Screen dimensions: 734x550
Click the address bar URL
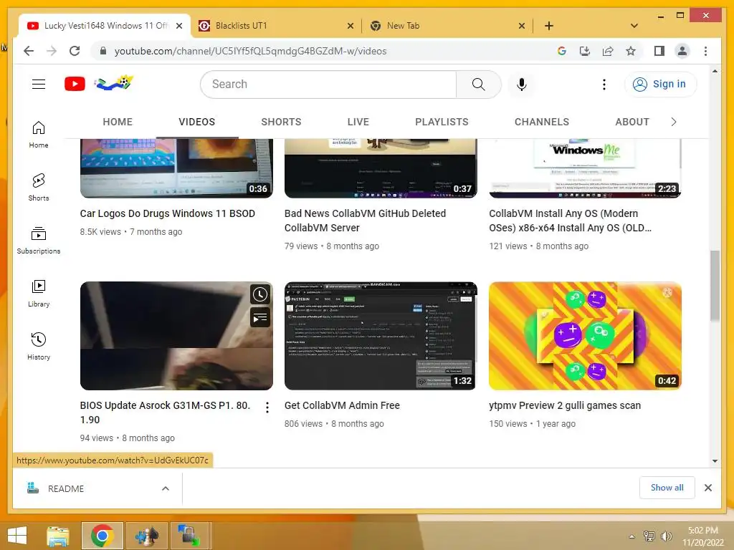[x=250, y=51]
